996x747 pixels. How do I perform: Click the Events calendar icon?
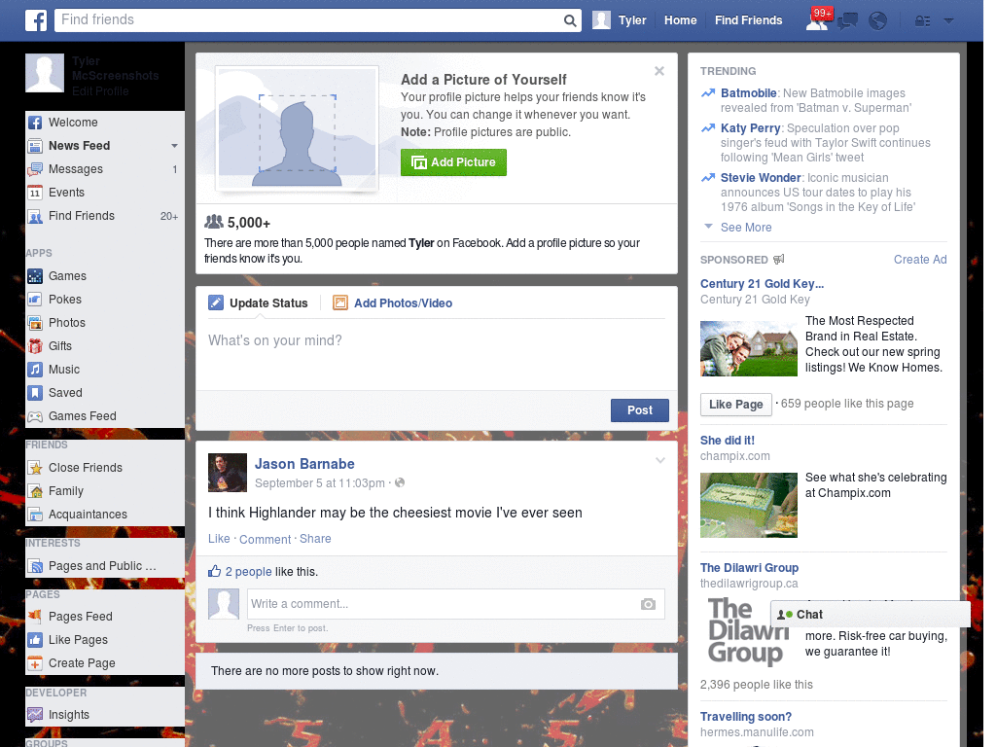click(35, 193)
